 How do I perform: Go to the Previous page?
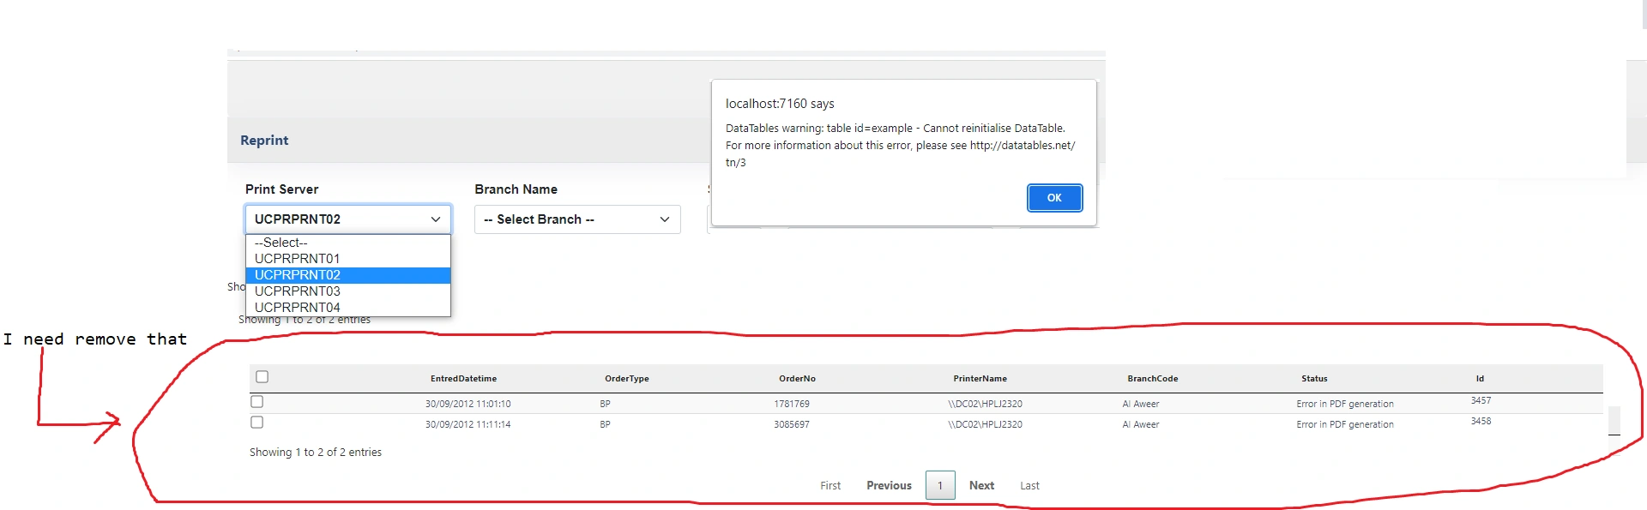pos(889,486)
